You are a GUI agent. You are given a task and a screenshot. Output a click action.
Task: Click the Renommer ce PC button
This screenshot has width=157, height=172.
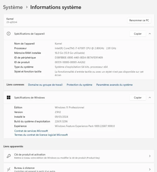point(139,20)
